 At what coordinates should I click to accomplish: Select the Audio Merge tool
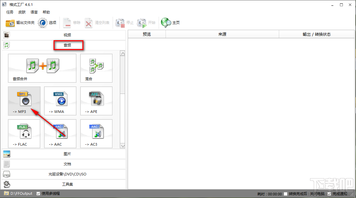(x=42, y=68)
